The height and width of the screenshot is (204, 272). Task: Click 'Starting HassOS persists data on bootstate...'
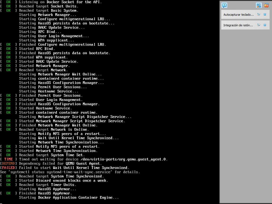tap(67, 23)
